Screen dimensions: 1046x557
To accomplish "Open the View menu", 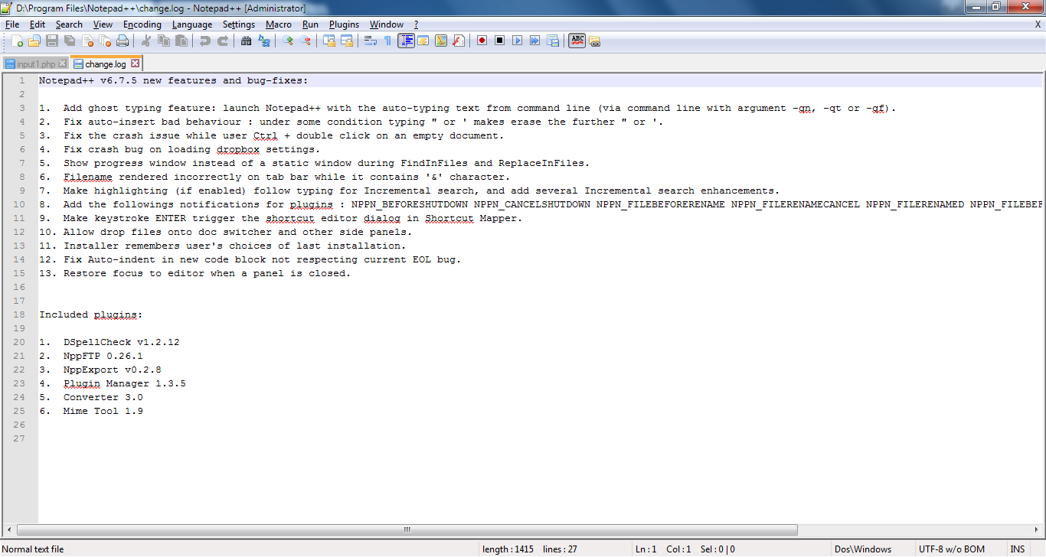I will pyautogui.click(x=103, y=24).
